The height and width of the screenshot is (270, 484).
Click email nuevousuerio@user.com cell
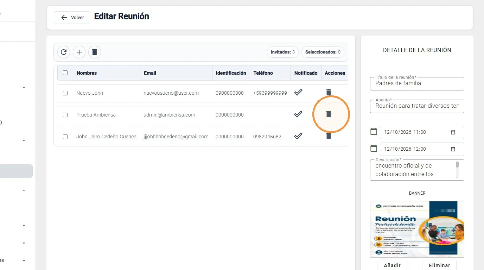[171, 93]
